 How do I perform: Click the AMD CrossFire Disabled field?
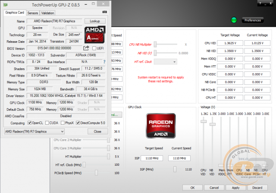(66, 116)
